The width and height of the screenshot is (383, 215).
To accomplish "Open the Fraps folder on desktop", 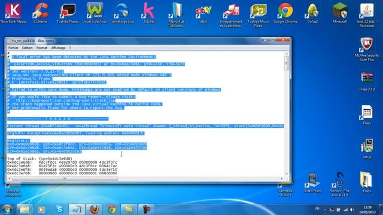I will (367, 182).
